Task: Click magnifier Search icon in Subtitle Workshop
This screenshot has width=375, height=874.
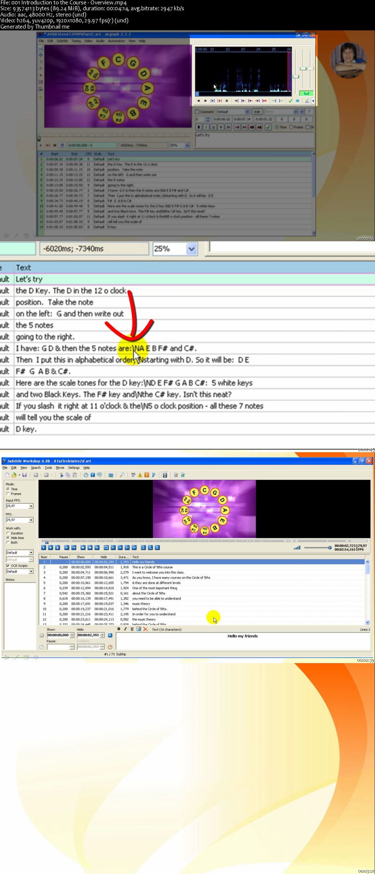Action: tap(122, 475)
